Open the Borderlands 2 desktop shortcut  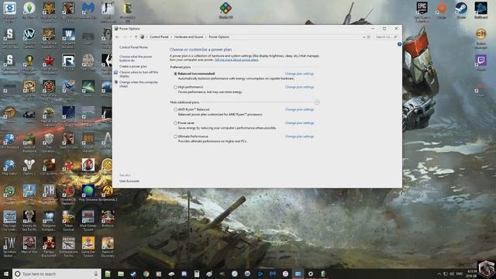[108, 193]
